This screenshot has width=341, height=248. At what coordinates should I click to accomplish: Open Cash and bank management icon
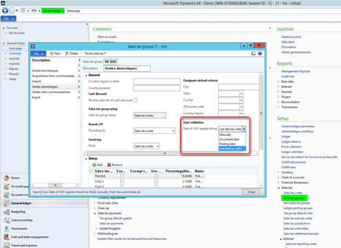pos(7,237)
